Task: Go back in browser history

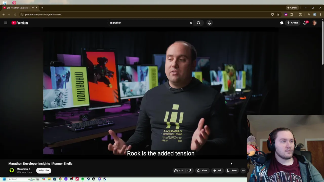Action: [4, 14]
